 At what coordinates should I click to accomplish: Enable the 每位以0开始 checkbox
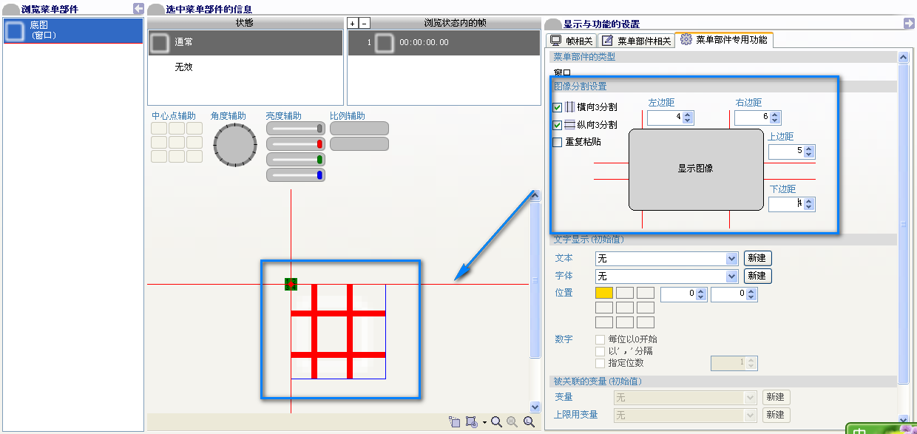[600, 339]
